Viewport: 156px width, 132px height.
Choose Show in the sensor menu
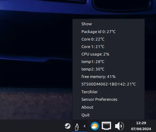click(x=109, y=24)
